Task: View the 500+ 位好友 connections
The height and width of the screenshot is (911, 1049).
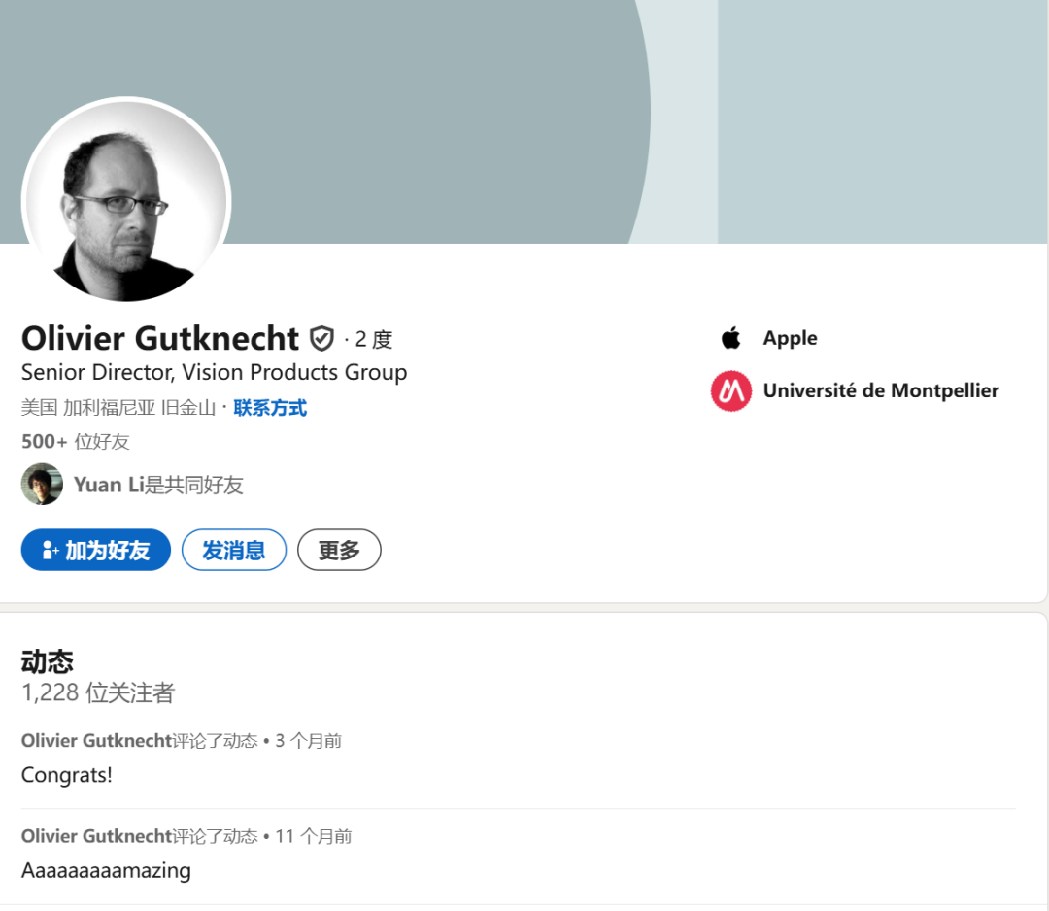Action: pos(76,442)
